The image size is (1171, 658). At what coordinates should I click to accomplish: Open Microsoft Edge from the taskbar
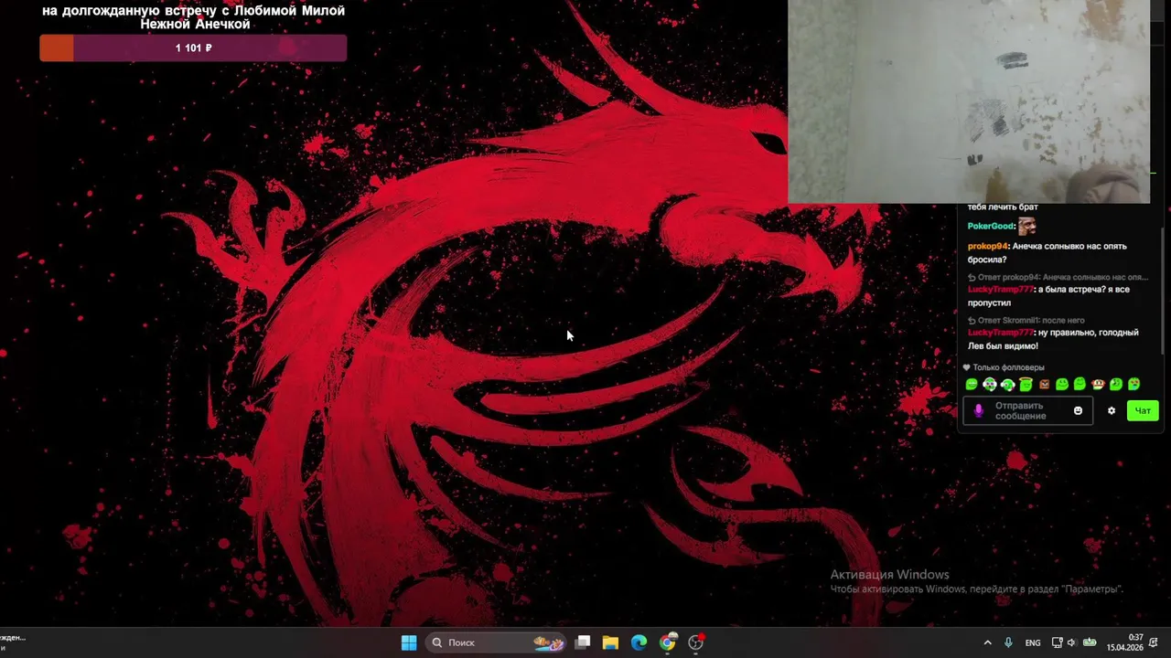click(x=639, y=642)
